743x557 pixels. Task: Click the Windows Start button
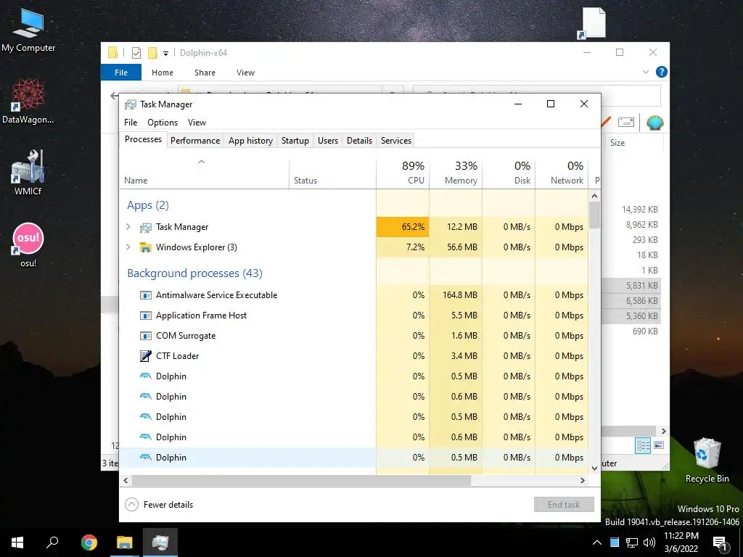[x=17, y=542]
